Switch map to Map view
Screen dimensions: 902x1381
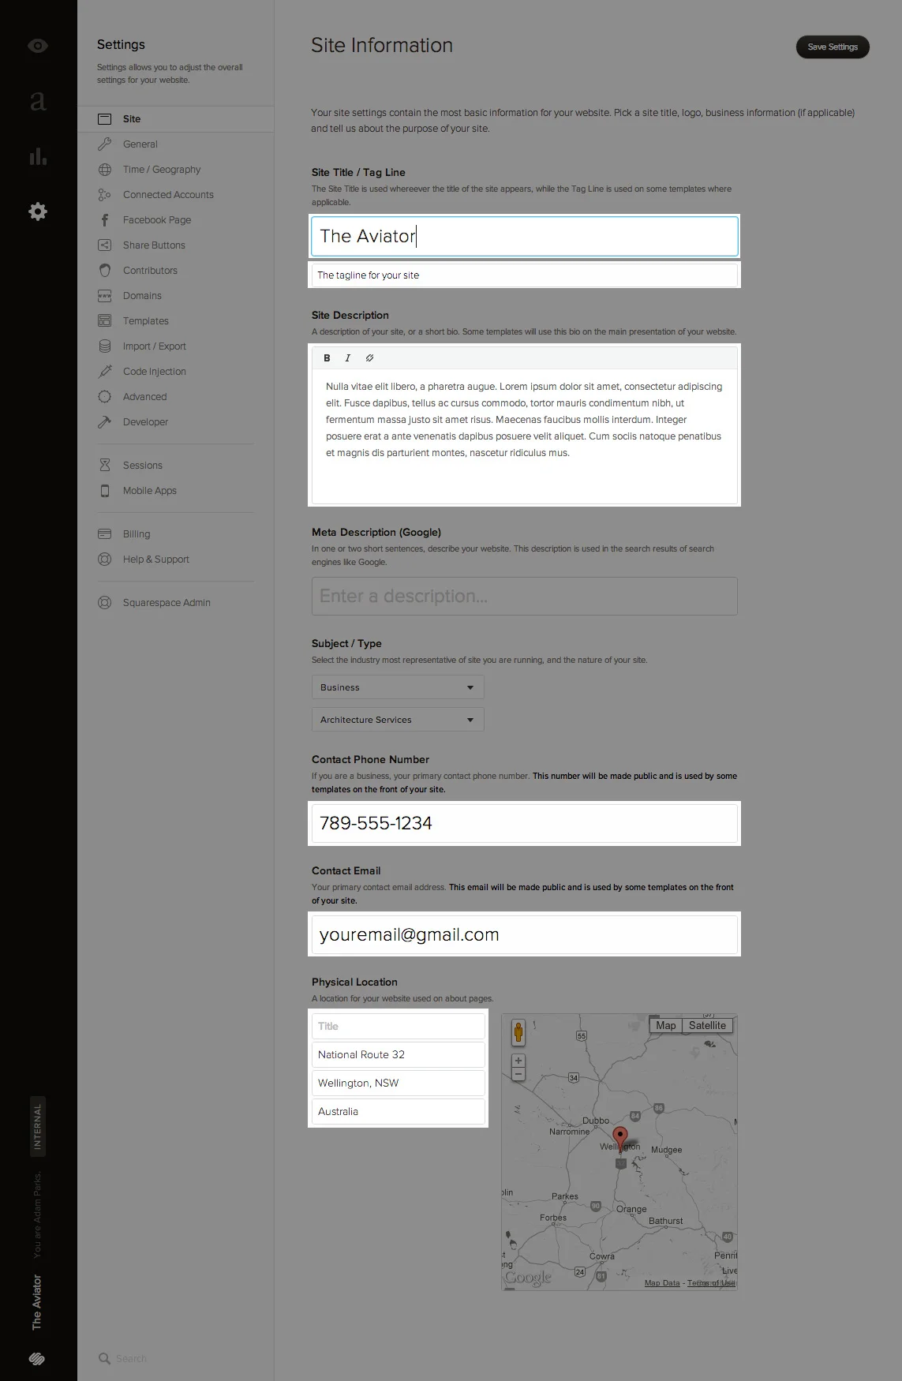pos(666,1026)
